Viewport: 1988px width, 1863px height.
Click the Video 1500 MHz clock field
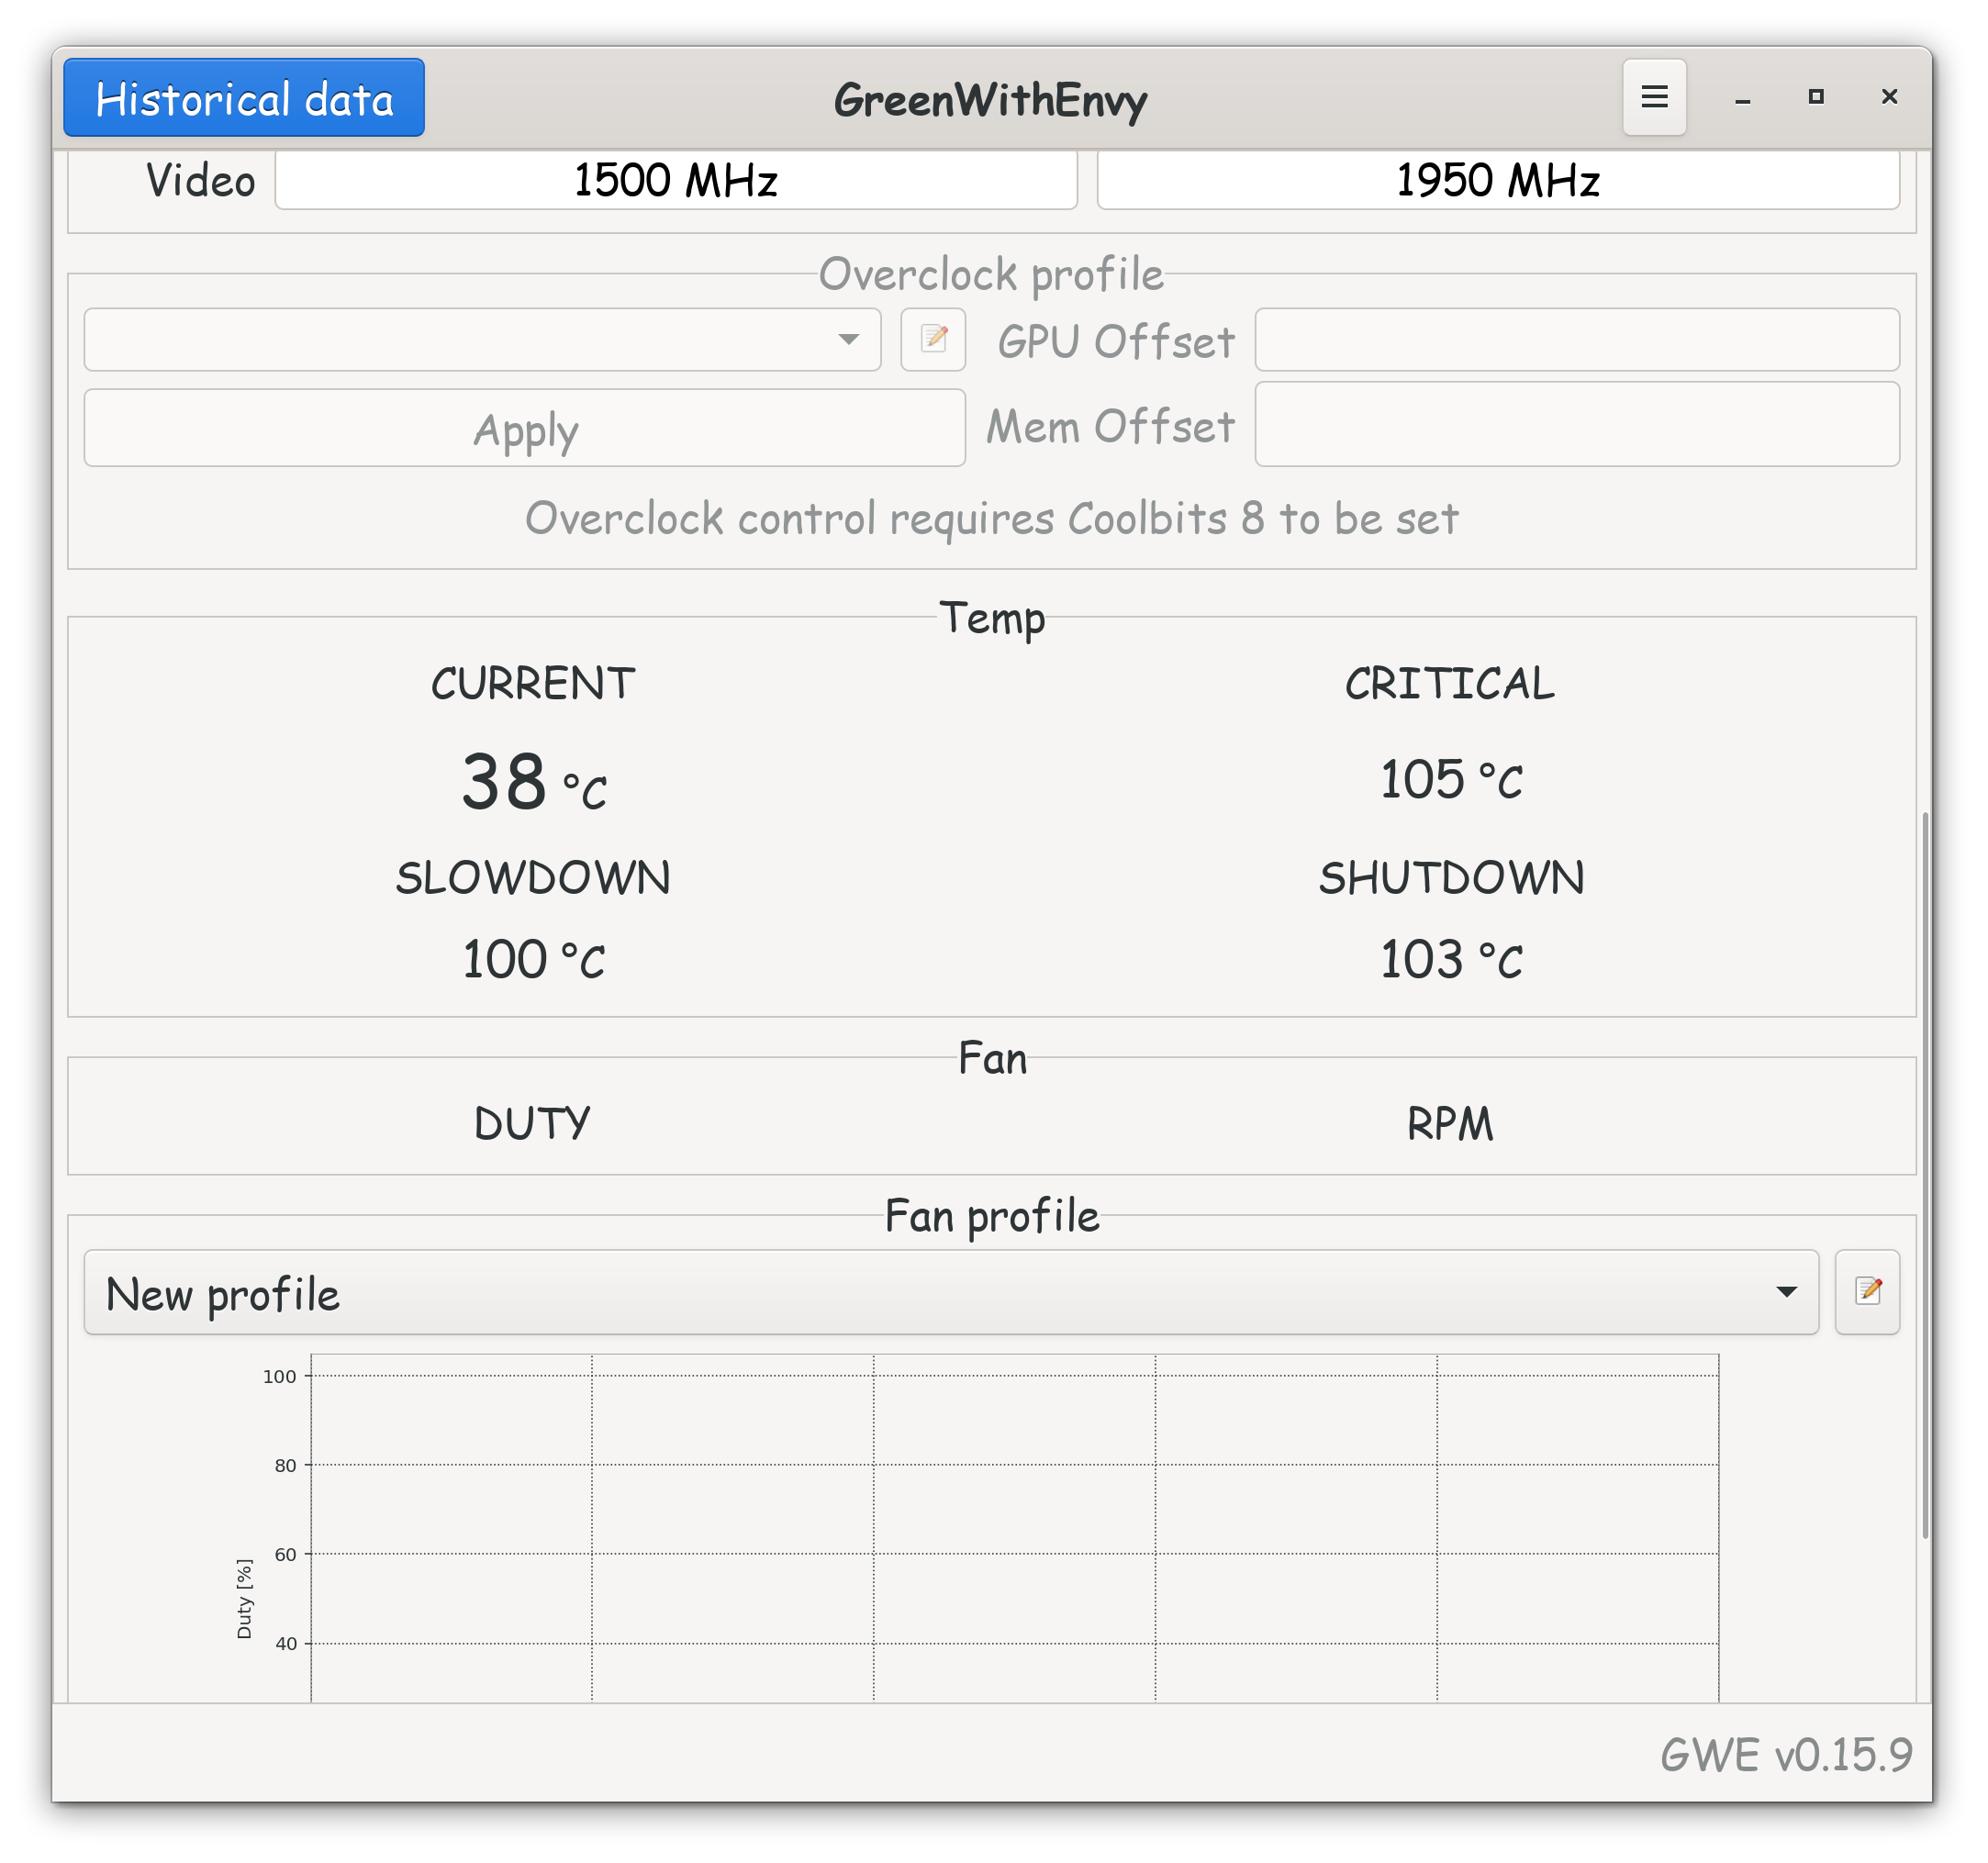click(676, 181)
